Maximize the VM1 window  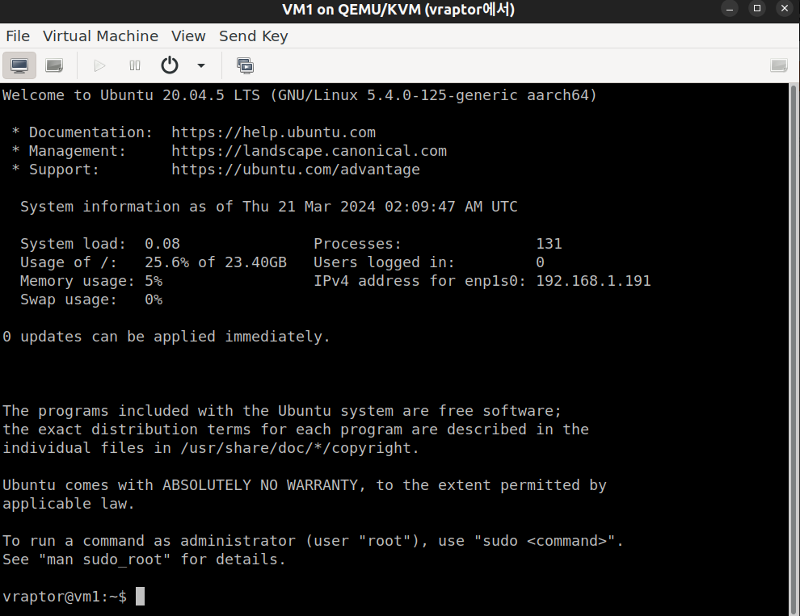pos(757,9)
